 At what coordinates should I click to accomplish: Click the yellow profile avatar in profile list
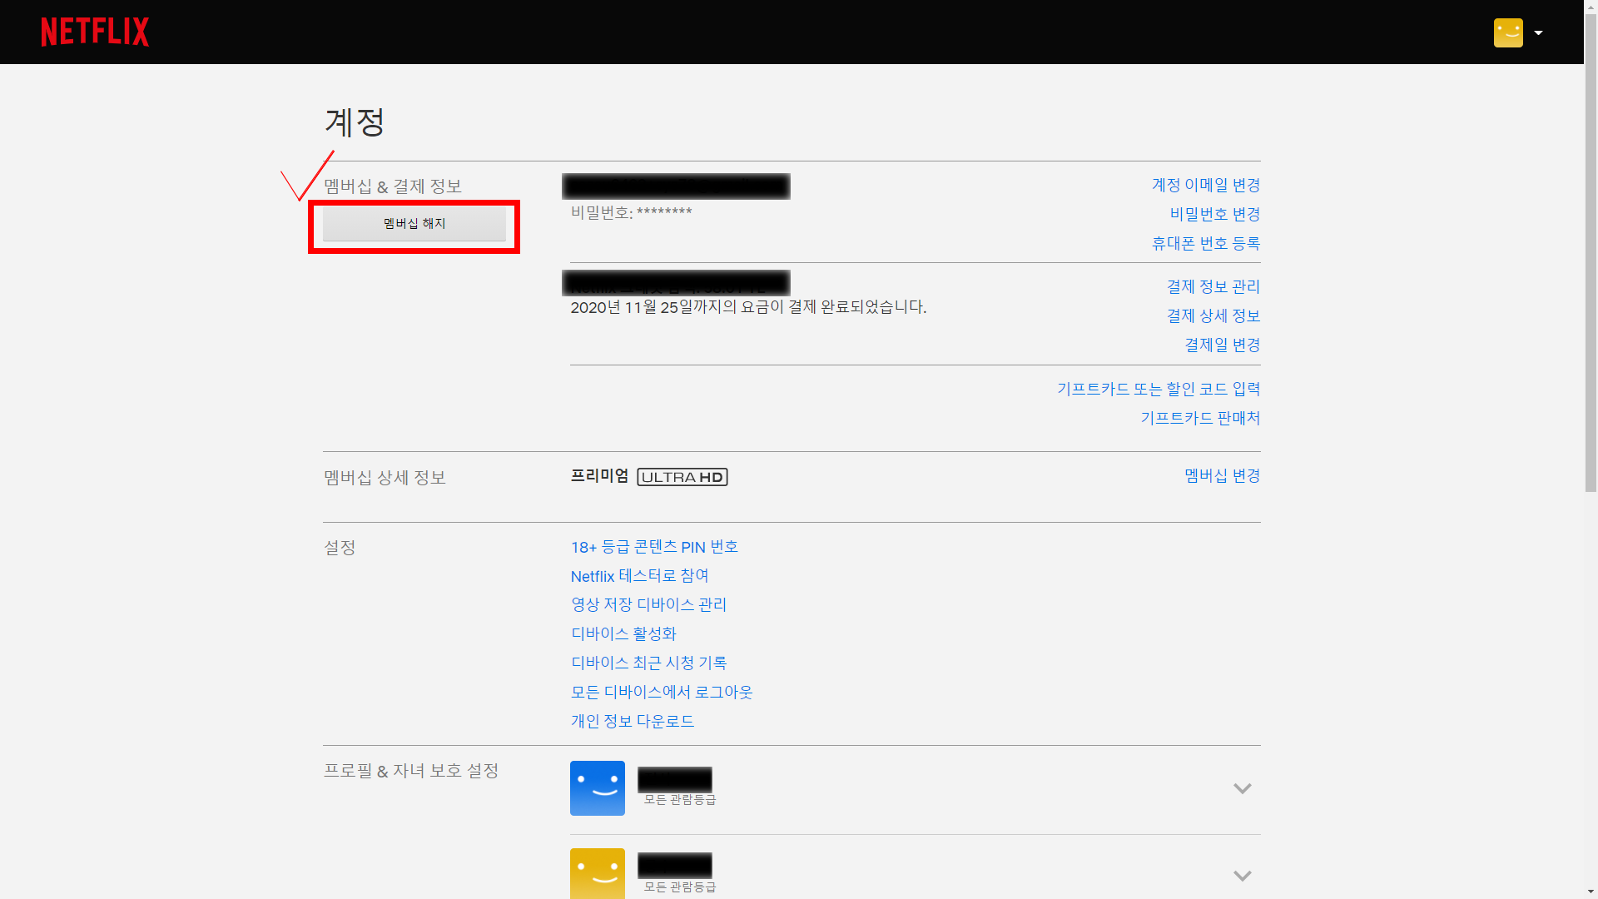pyautogui.click(x=598, y=873)
